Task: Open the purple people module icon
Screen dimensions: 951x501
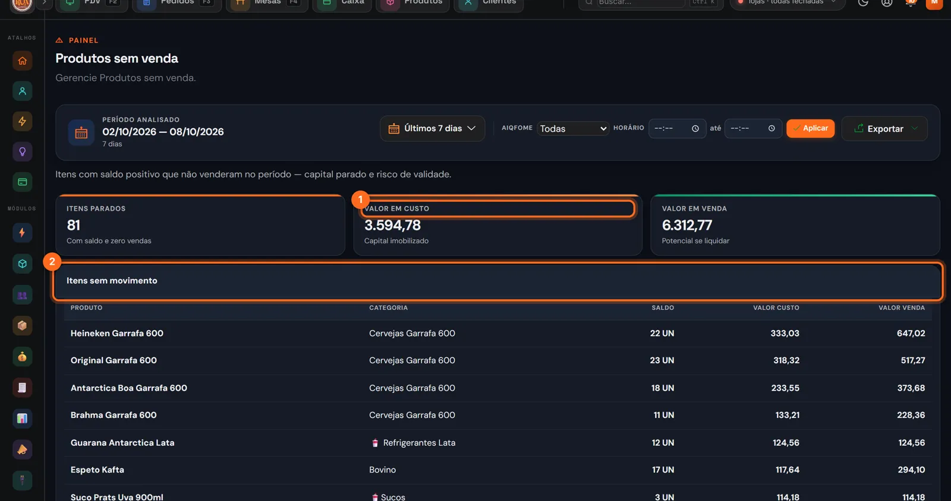Action: (23, 295)
